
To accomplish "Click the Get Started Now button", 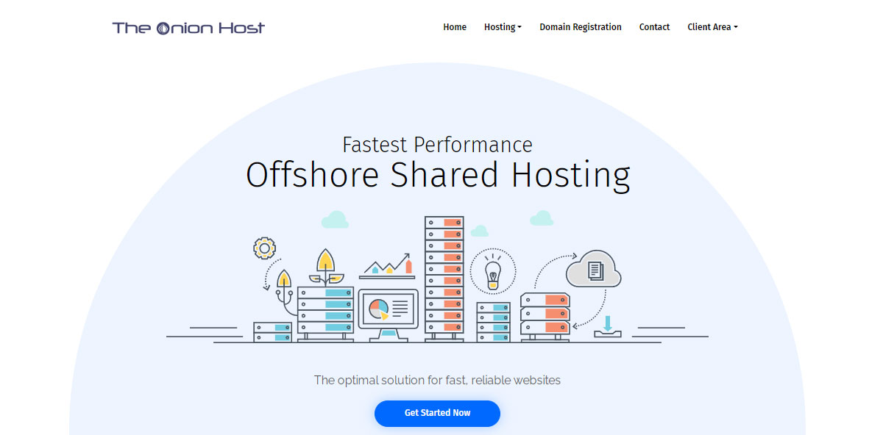I will (x=437, y=413).
